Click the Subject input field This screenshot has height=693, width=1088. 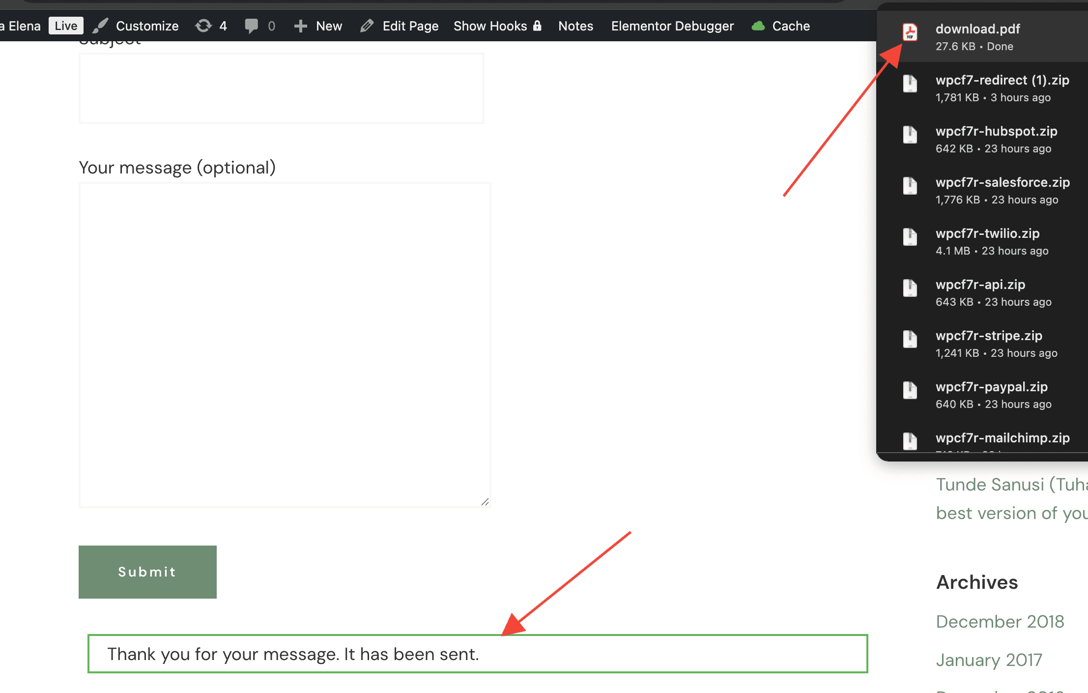click(x=281, y=88)
